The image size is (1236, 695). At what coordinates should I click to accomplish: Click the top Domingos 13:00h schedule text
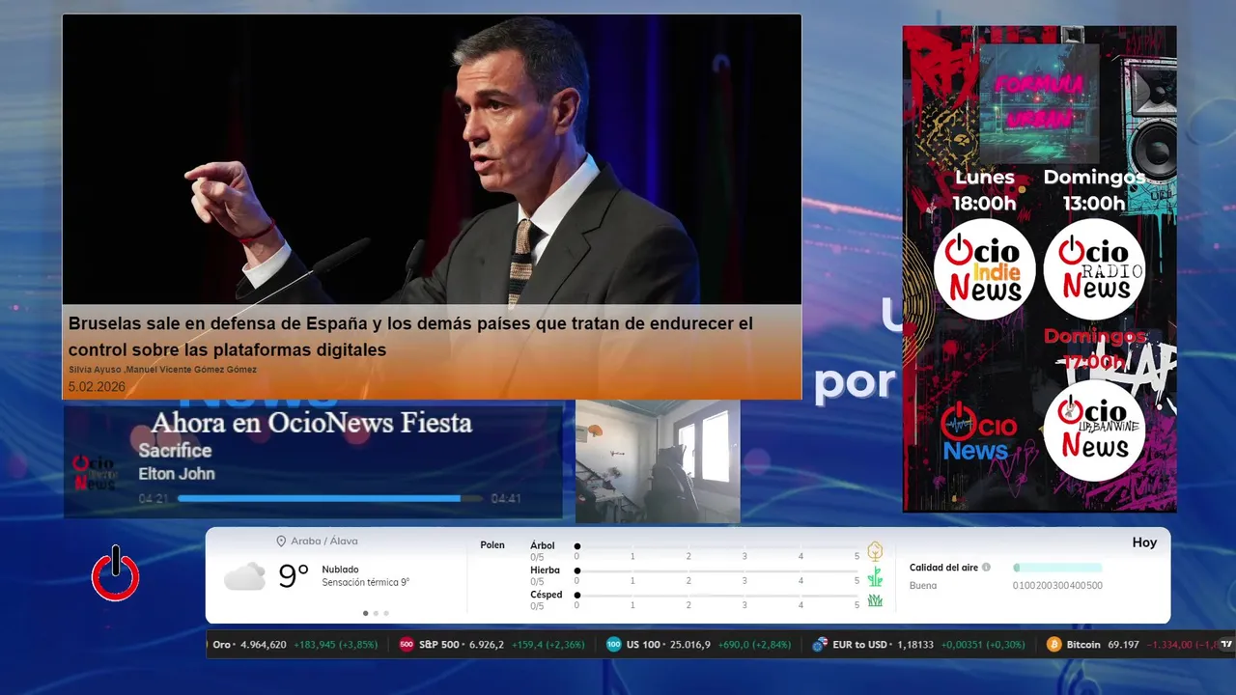1094,190
